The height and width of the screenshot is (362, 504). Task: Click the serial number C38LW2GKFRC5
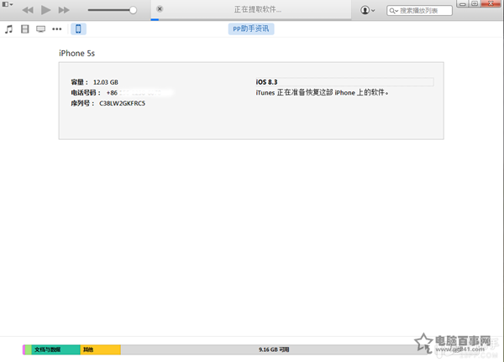[122, 103]
